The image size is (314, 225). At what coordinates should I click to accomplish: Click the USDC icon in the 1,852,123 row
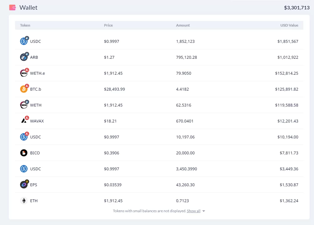pos(24,41)
